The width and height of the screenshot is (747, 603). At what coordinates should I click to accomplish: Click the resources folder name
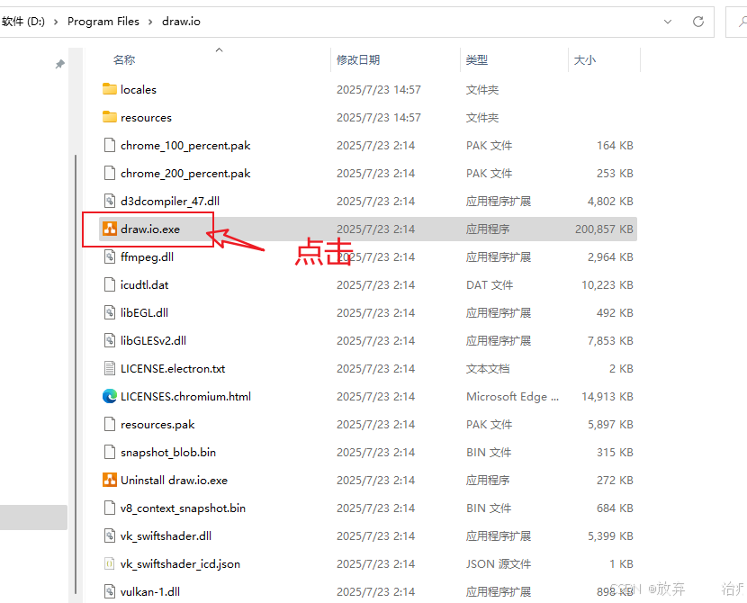146,118
